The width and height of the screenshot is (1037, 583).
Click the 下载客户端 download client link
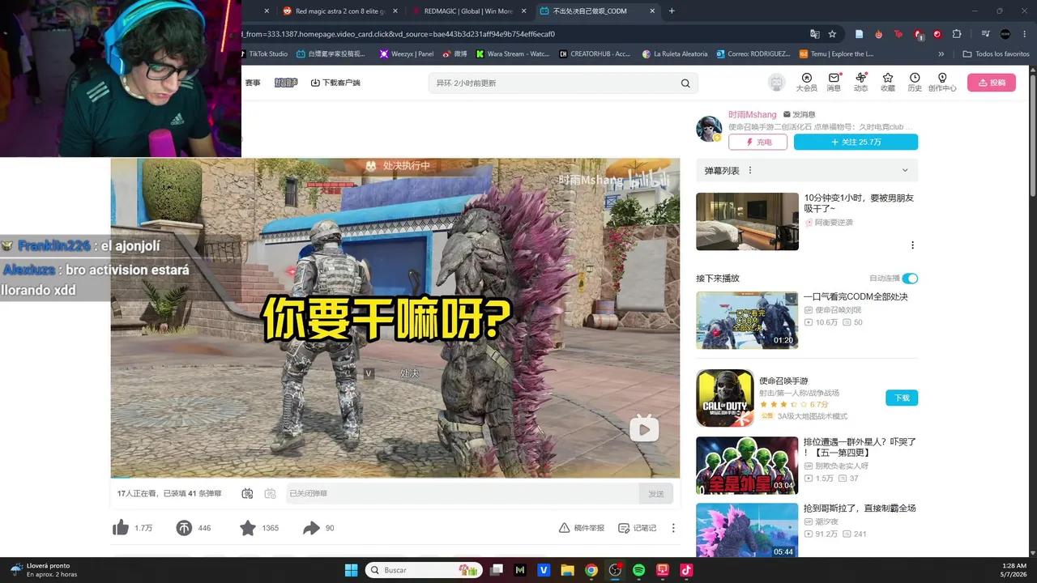click(x=335, y=83)
